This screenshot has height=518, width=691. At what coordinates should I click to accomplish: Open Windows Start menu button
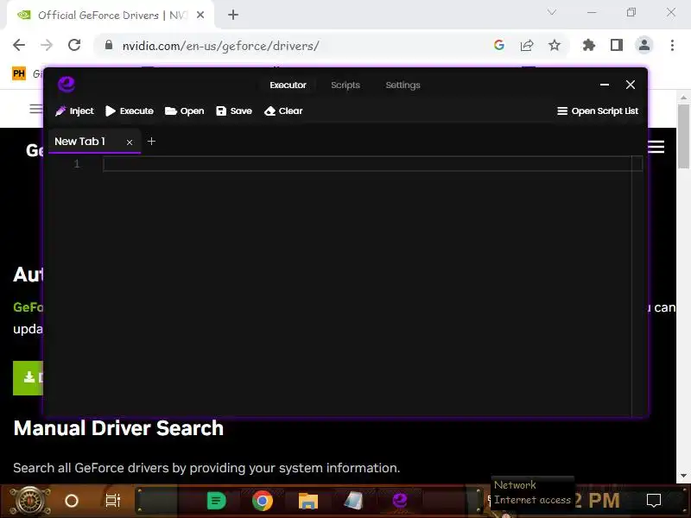pyautogui.click(x=30, y=501)
